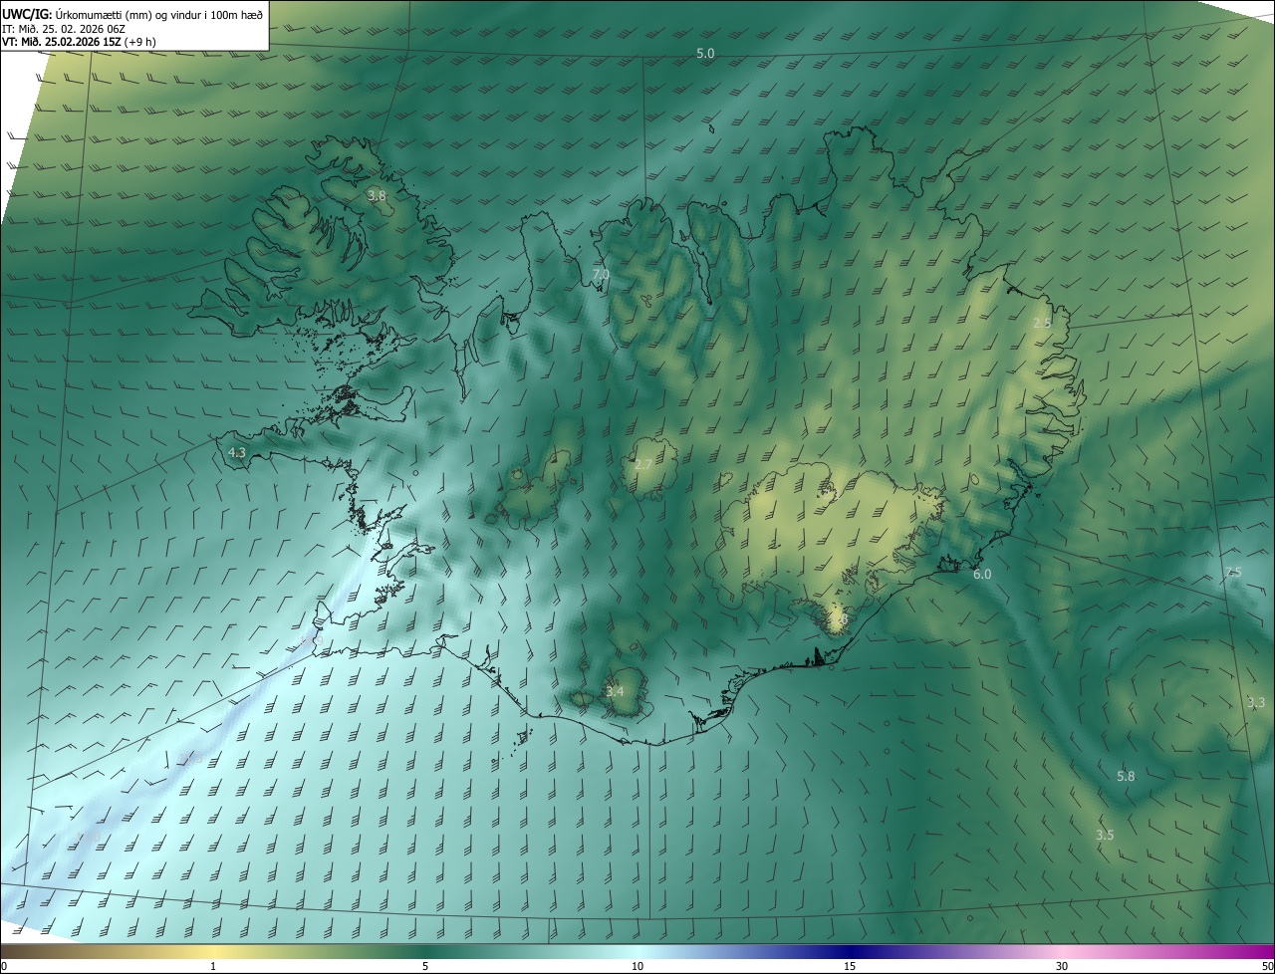
Task: Click the 0 tick label on the color scale
Action: pyautogui.click(x=4, y=966)
